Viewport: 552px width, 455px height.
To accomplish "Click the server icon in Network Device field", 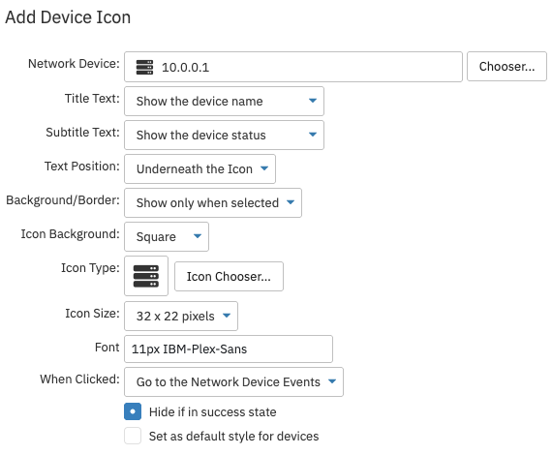I will (144, 67).
